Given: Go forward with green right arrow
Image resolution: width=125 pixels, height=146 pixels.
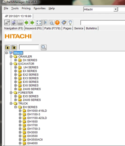Looking at the screenshot, I should (x=32, y=23).
